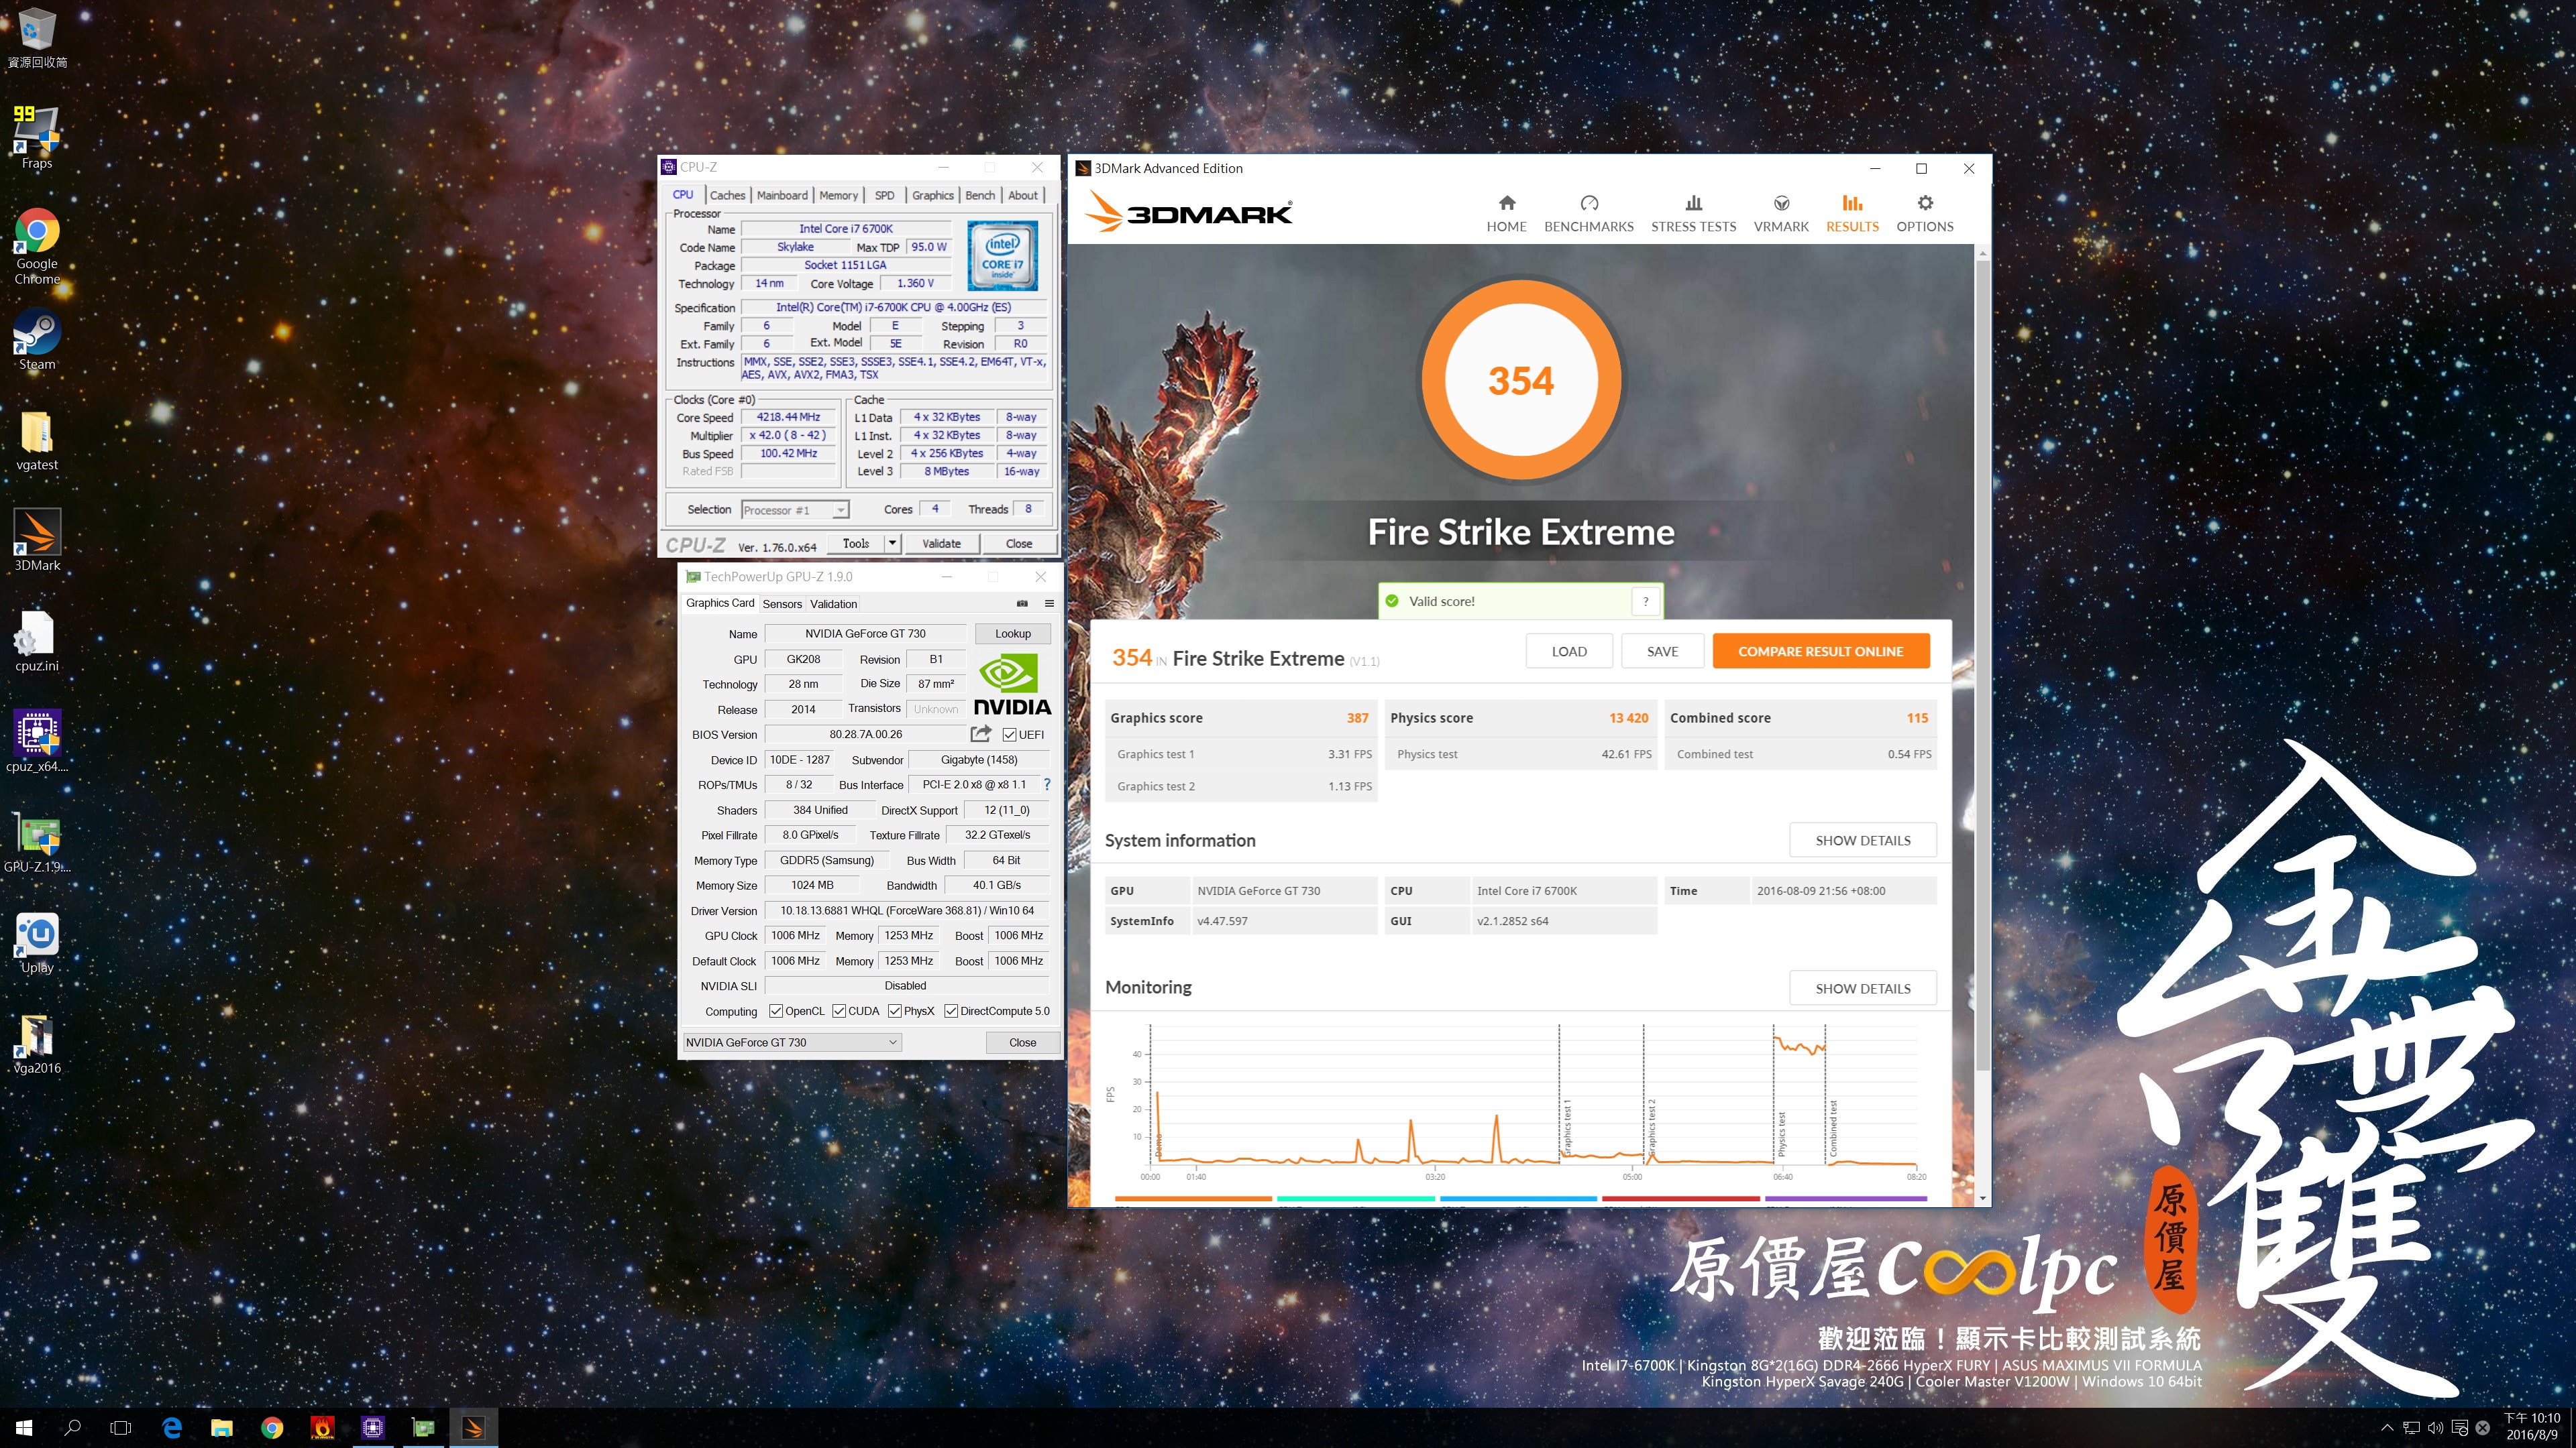Toggle CUDA checkbox in GPU-Z
This screenshot has height=1448, width=2576.
pos(839,1012)
